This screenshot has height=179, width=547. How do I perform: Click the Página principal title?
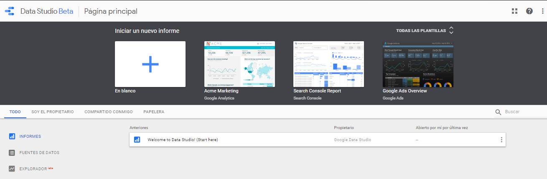pos(111,11)
